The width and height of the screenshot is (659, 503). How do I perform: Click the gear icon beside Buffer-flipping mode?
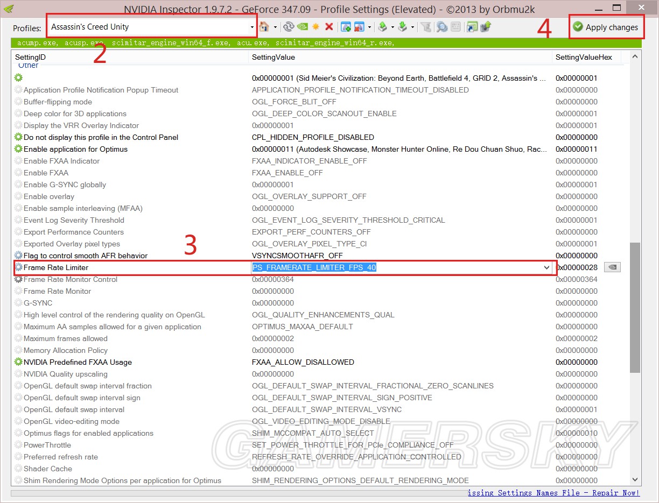18,102
